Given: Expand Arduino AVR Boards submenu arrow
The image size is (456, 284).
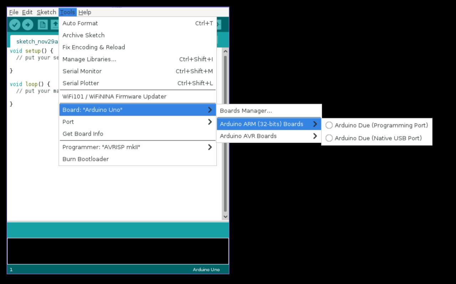Looking at the screenshot, I should pos(315,136).
